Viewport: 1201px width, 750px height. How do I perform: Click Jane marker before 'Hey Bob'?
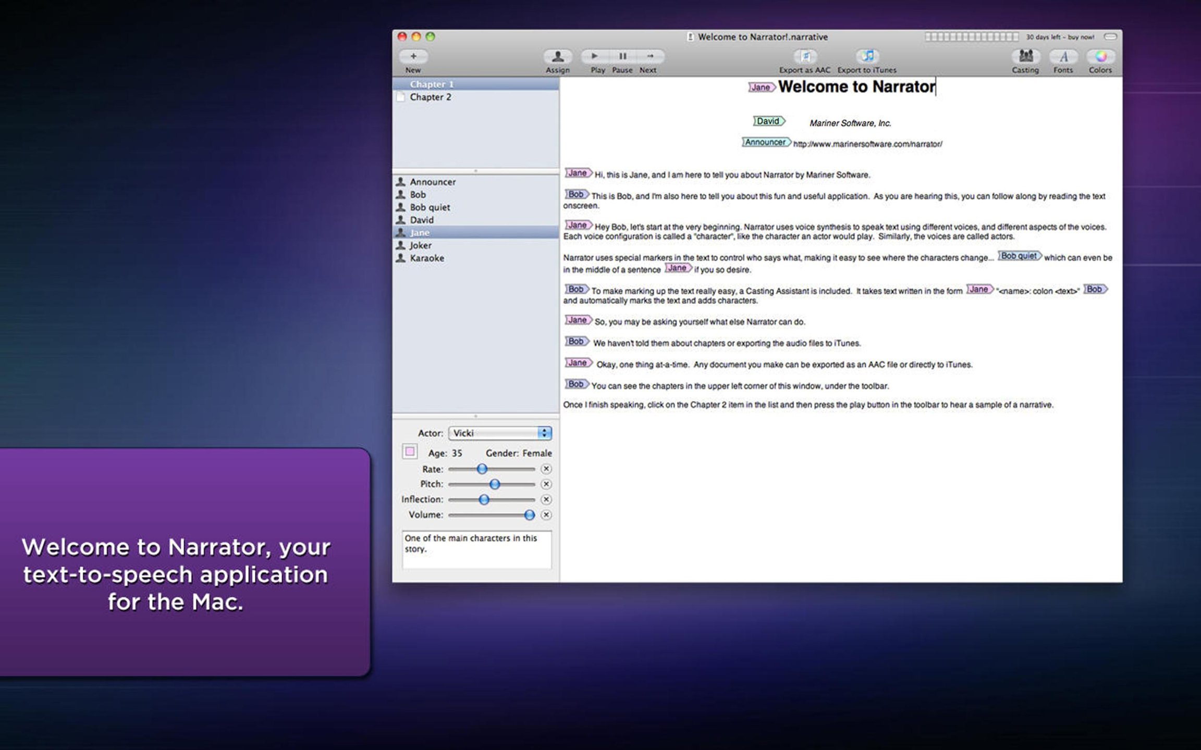578,225
